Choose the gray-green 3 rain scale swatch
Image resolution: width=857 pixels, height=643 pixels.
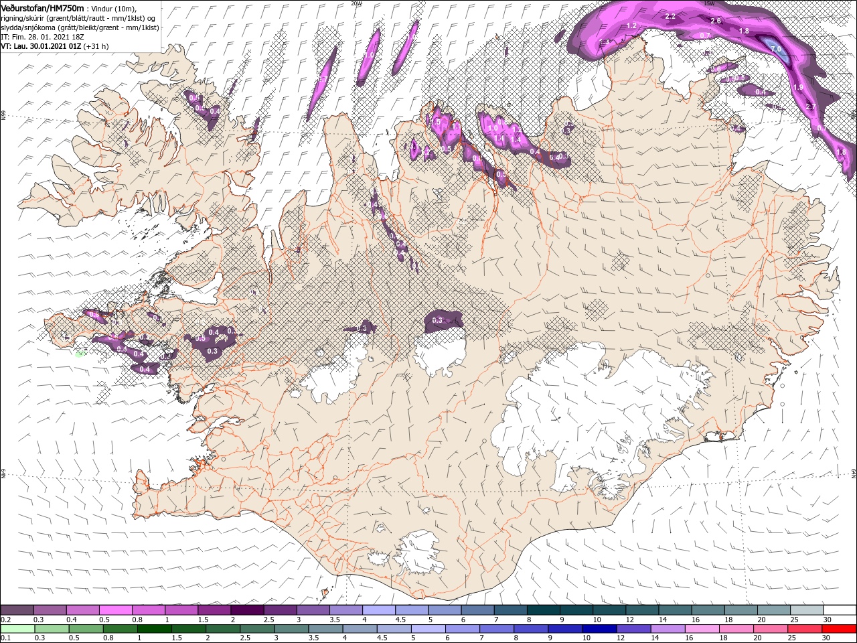click(x=291, y=629)
